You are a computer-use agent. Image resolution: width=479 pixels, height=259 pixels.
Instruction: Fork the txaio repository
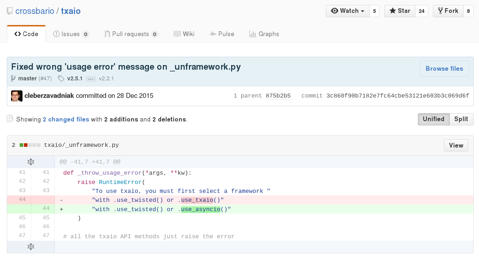click(448, 11)
